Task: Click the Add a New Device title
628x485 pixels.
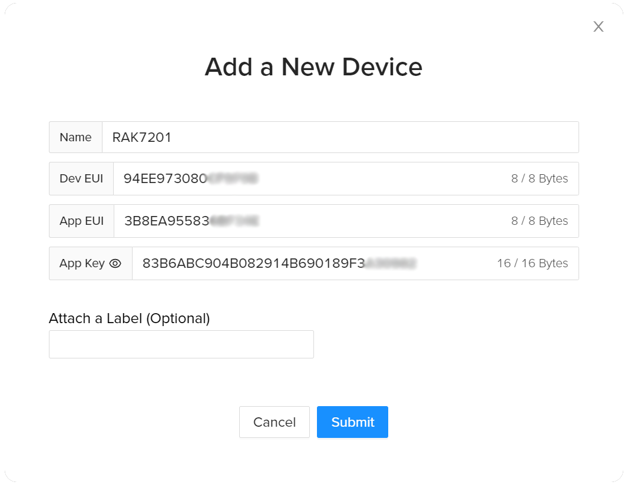Action: tap(313, 67)
